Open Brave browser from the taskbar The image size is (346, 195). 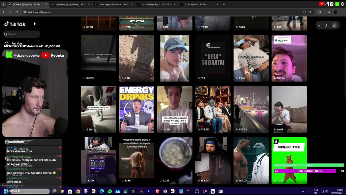157,191
